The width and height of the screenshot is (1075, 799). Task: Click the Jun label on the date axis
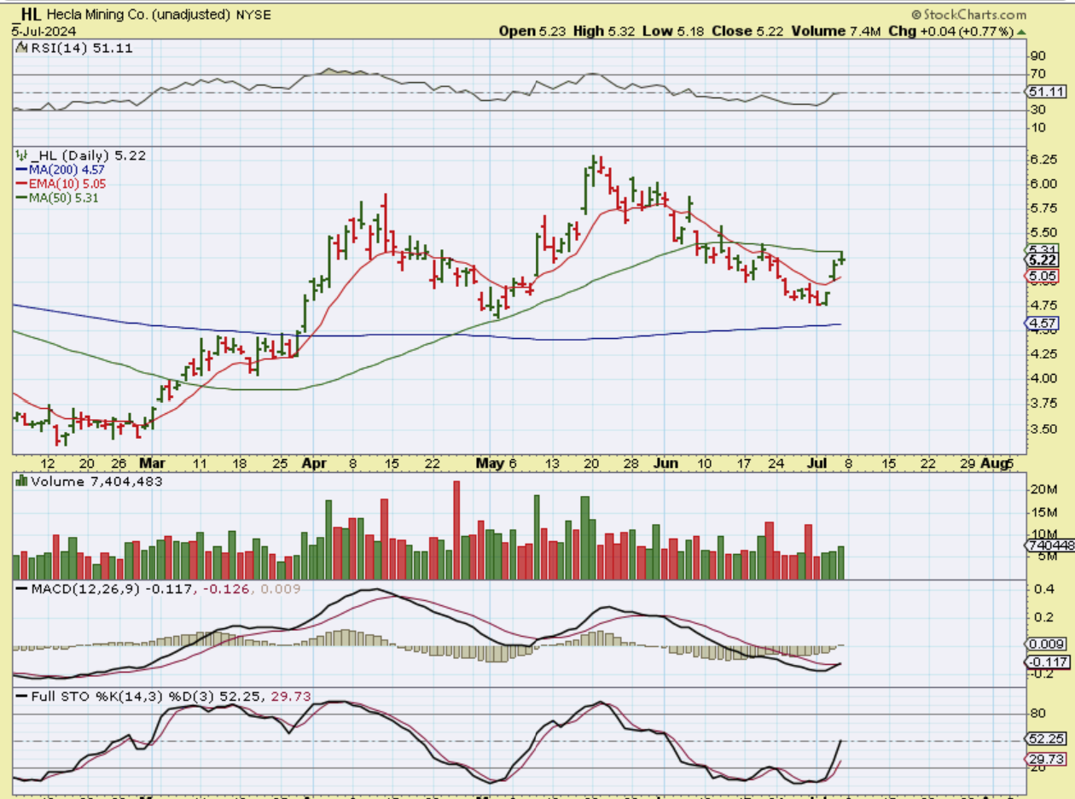tap(666, 464)
